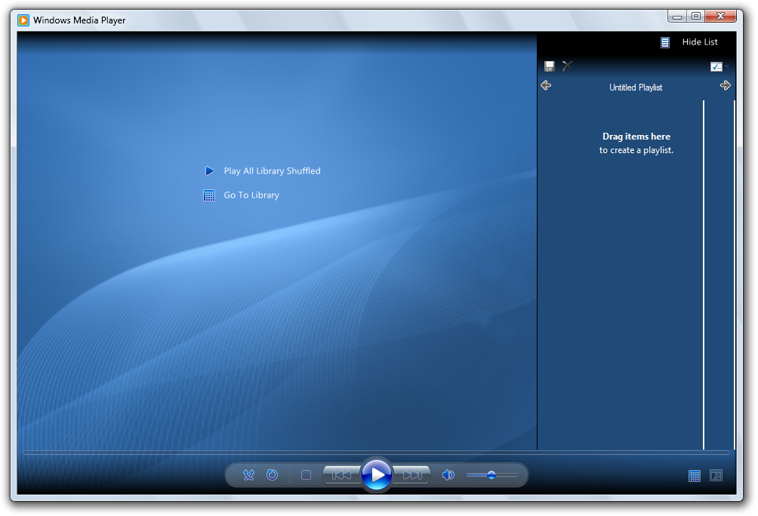The width and height of the screenshot is (758, 516).
Task: Click the save list floppy disk icon
Action: pos(550,66)
